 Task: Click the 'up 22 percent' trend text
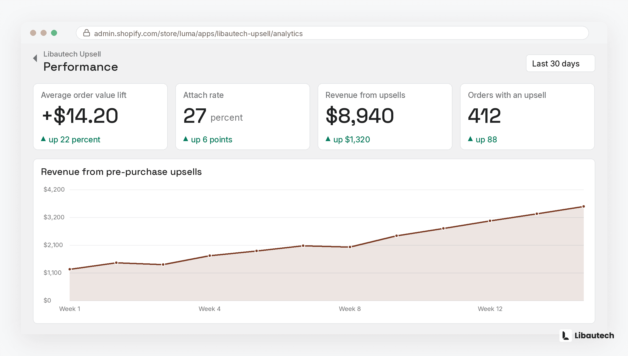[x=74, y=140]
